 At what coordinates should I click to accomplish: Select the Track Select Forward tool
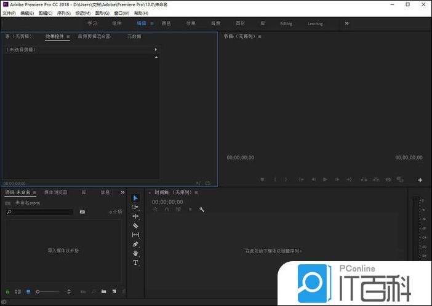135,207
